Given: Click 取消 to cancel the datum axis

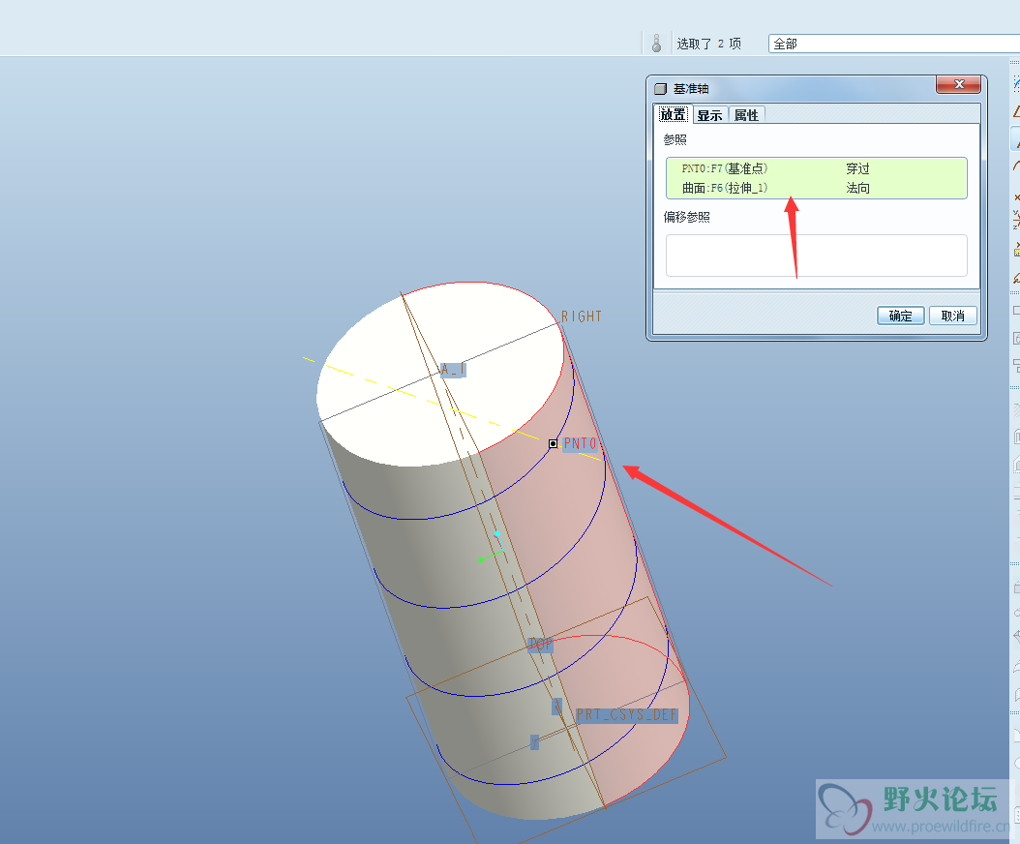Looking at the screenshot, I should pos(952,316).
